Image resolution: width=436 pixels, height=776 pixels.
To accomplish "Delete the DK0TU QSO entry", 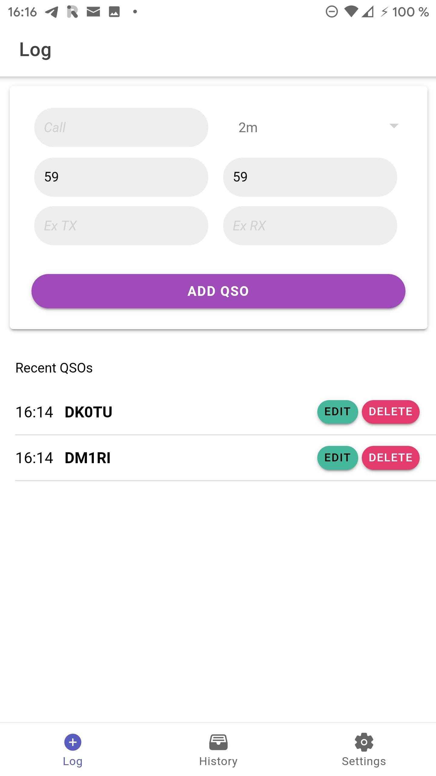I will click(x=391, y=412).
